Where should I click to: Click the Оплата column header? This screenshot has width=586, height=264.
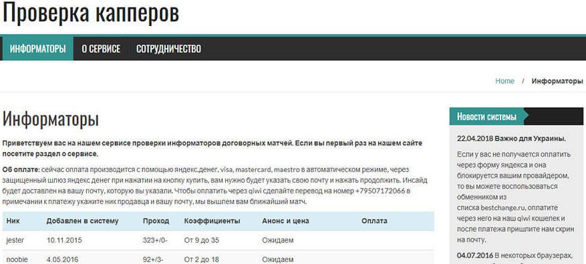click(x=374, y=221)
